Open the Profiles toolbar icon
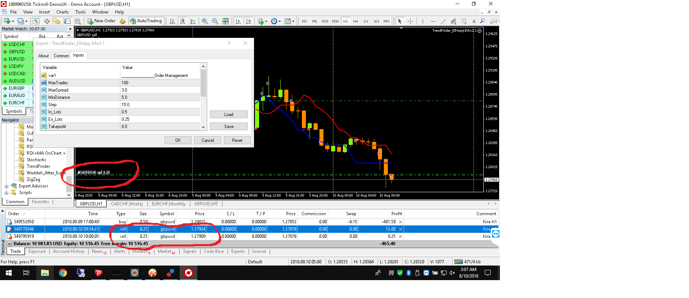This screenshot has height=298, width=689. [x=21, y=21]
